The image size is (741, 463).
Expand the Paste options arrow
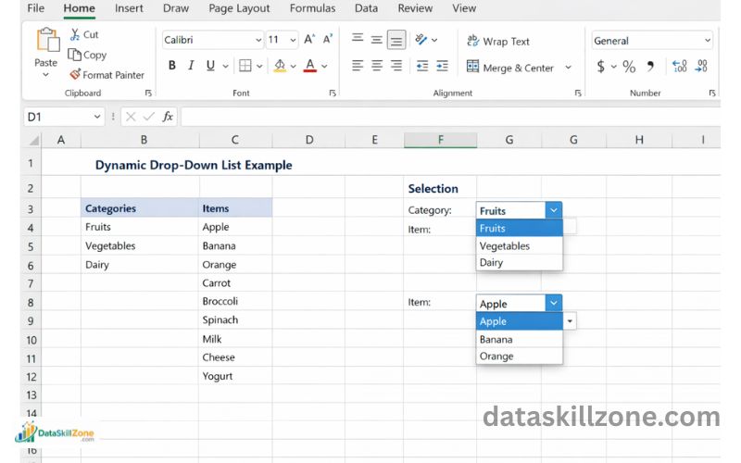point(45,75)
